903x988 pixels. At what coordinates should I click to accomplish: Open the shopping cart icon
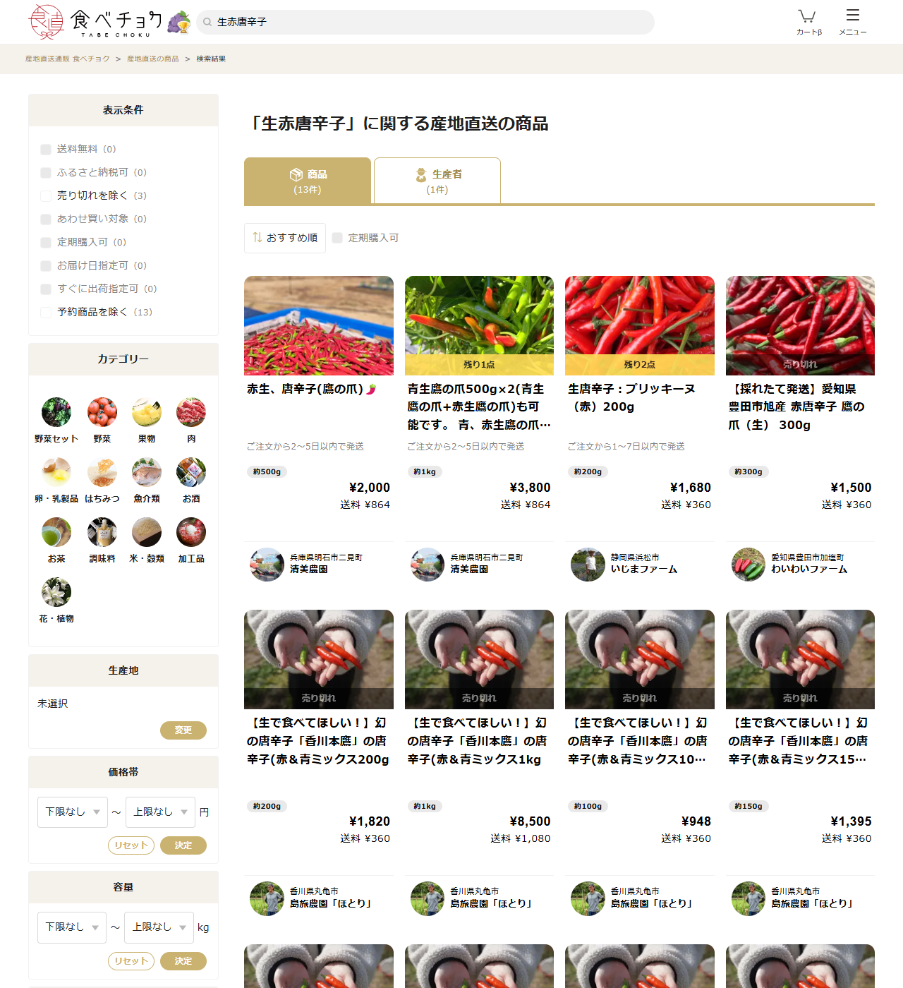[x=808, y=21]
